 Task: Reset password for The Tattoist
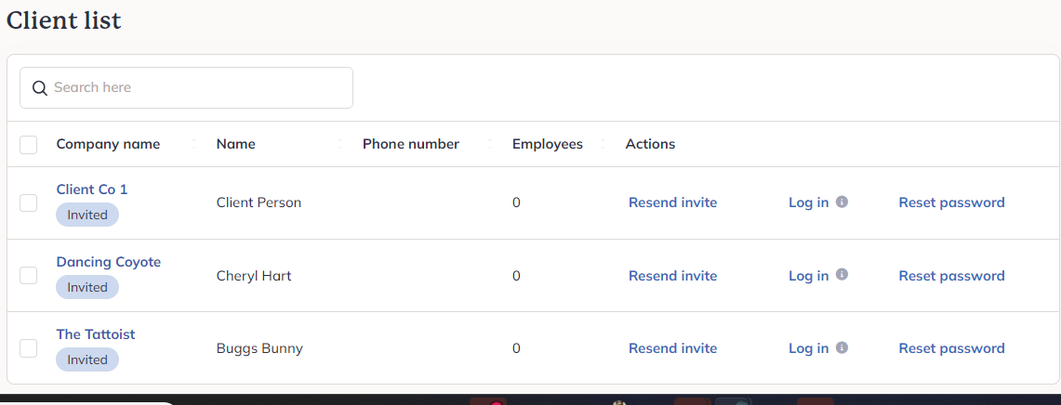[951, 348]
